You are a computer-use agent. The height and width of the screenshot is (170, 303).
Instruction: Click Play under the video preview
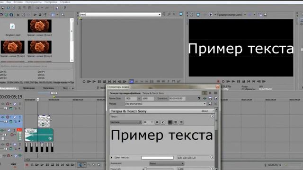click(233, 81)
